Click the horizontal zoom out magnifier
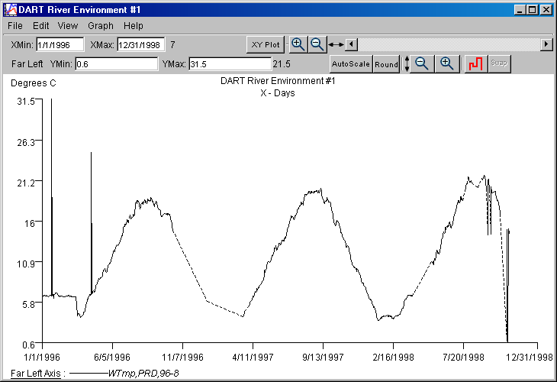The width and height of the screenshot is (557, 382). click(x=317, y=44)
